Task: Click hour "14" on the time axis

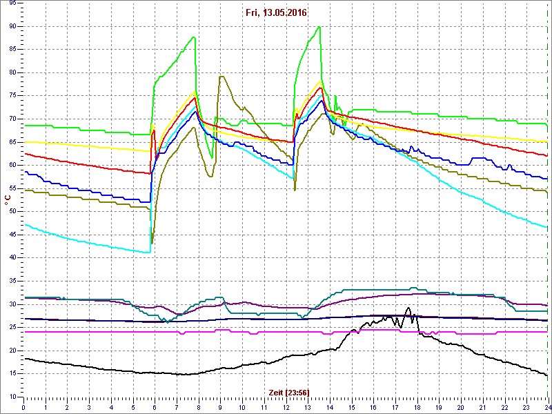Action: point(330,408)
